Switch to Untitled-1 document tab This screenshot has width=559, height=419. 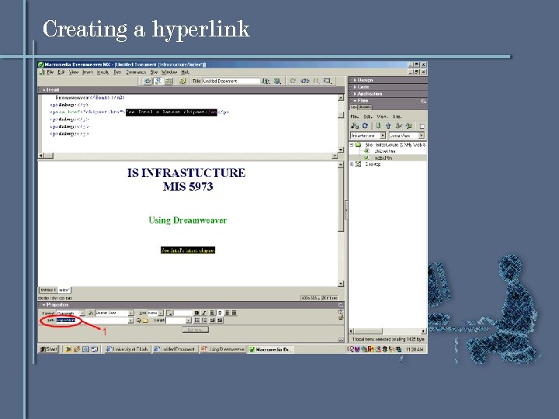47,290
